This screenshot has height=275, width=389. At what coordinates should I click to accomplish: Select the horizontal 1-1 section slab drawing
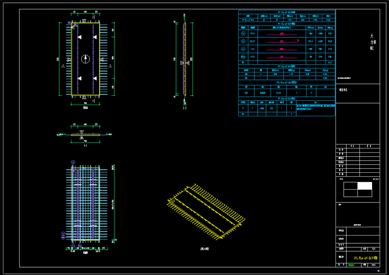pos(85,135)
